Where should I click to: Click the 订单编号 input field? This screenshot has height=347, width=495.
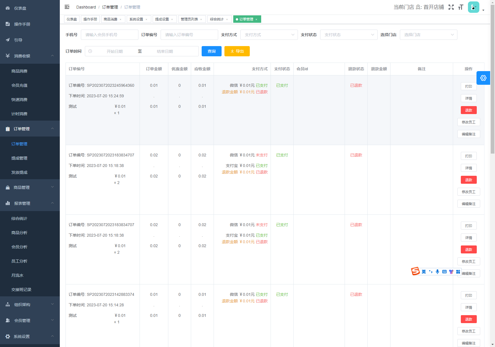[189, 35]
